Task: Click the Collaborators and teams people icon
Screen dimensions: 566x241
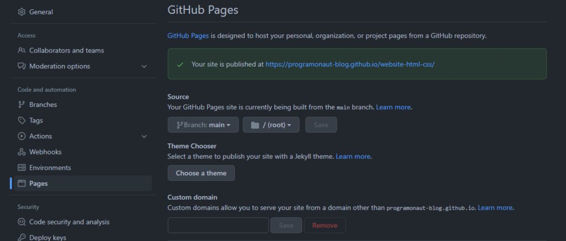Action: click(22, 50)
